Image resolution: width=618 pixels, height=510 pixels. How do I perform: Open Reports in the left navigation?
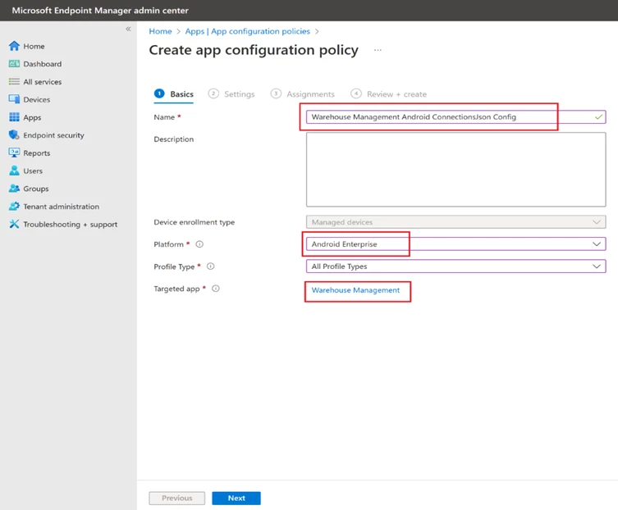tap(37, 153)
